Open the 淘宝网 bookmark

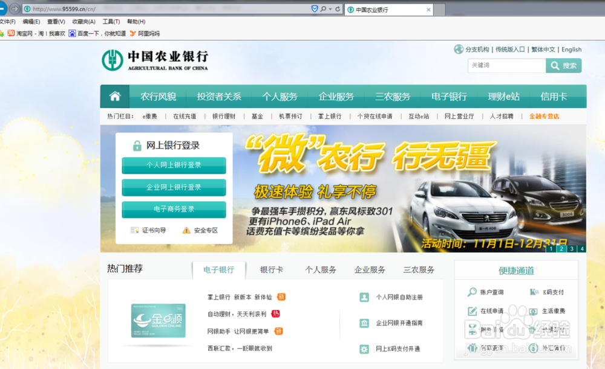[36, 33]
